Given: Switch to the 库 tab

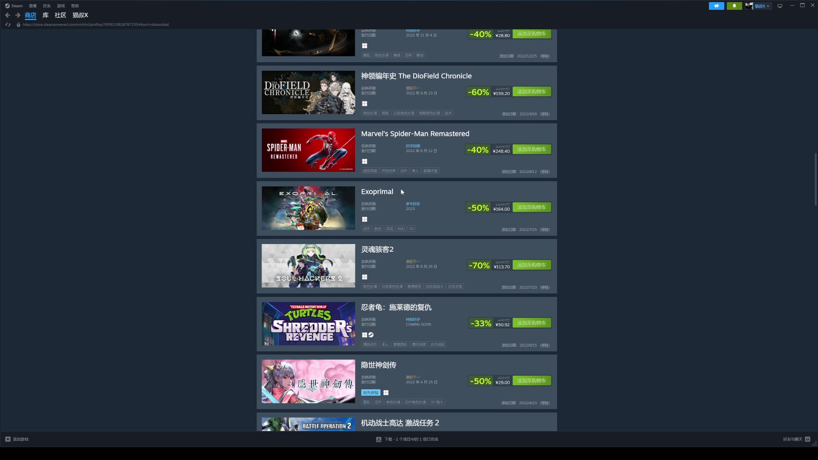Looking at the screenshot, I should click(x=46, y=15).
